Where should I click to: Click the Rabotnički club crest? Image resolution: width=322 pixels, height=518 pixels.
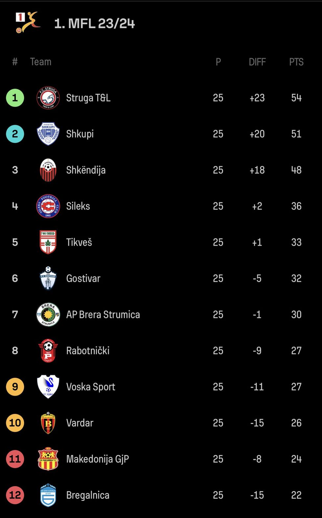[48, 351]
